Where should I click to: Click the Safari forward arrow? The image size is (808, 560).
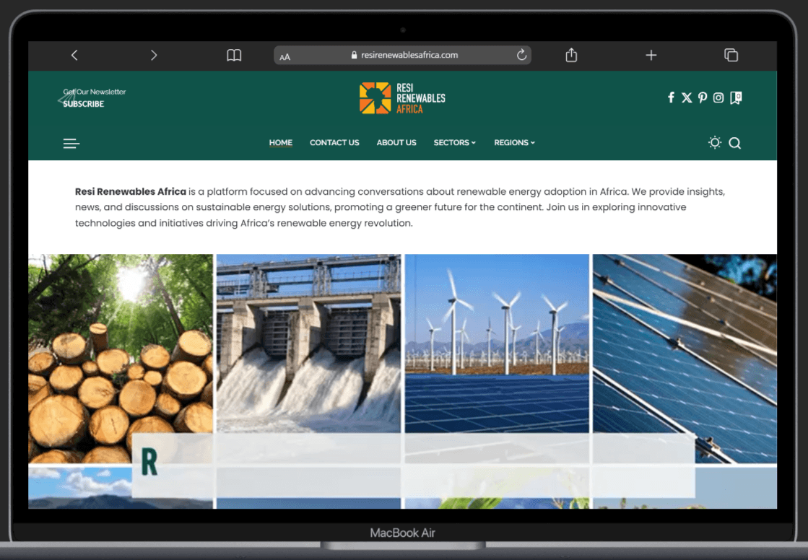click(x=153, y=55)
